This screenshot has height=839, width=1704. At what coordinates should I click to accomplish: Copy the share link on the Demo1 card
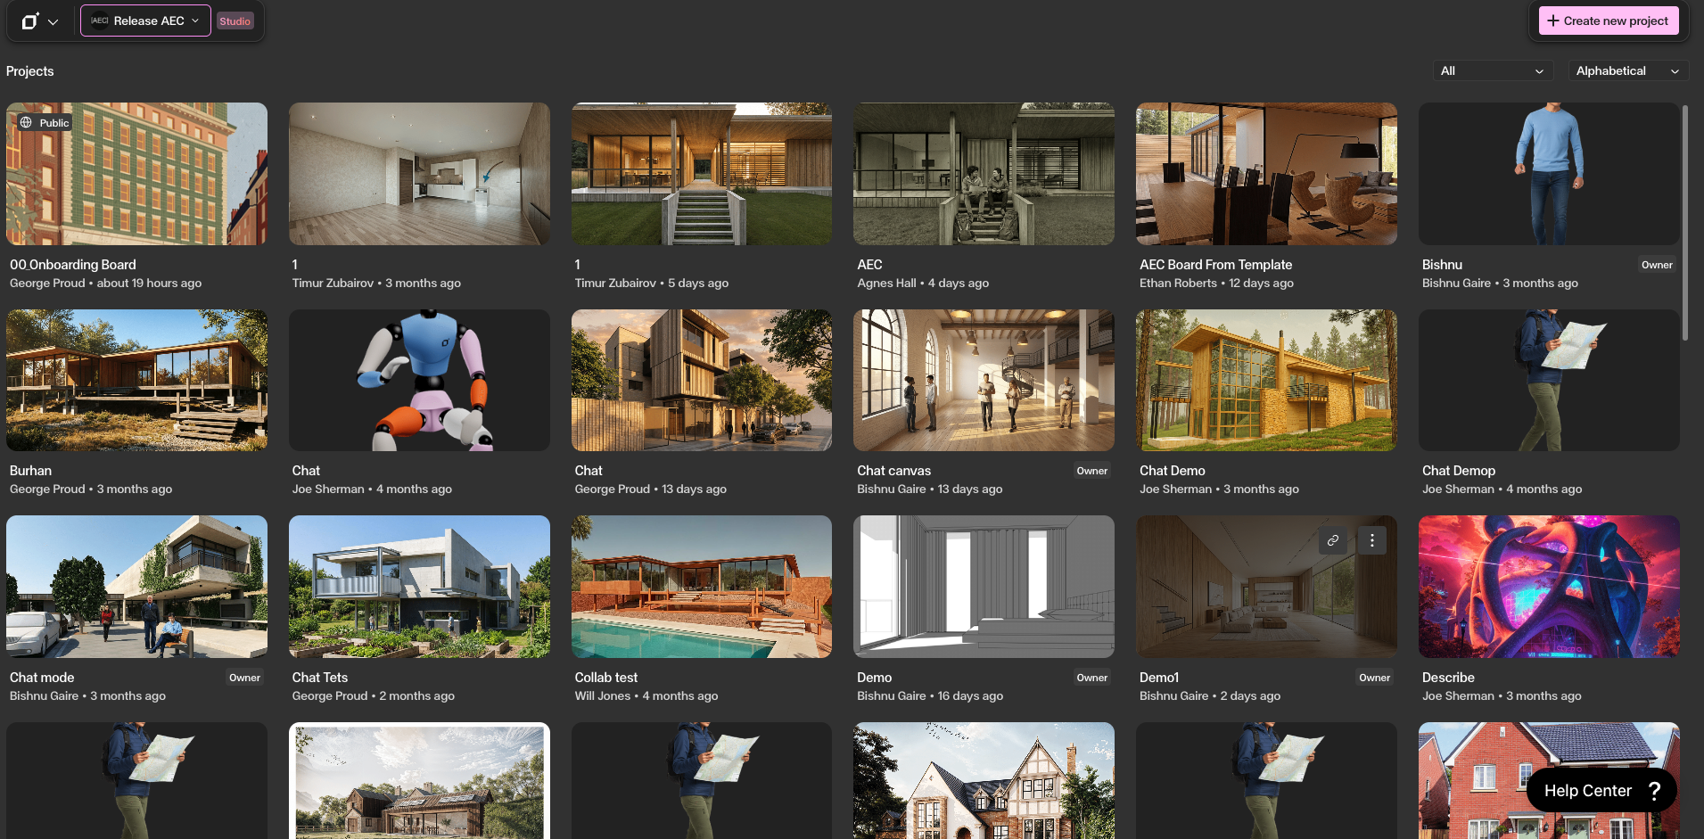pos(1333,540)
